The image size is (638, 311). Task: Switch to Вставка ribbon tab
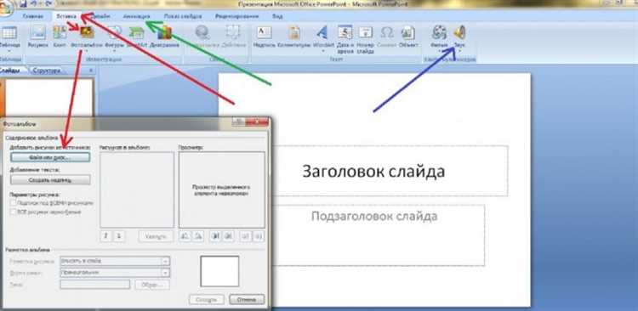point(66,17)
